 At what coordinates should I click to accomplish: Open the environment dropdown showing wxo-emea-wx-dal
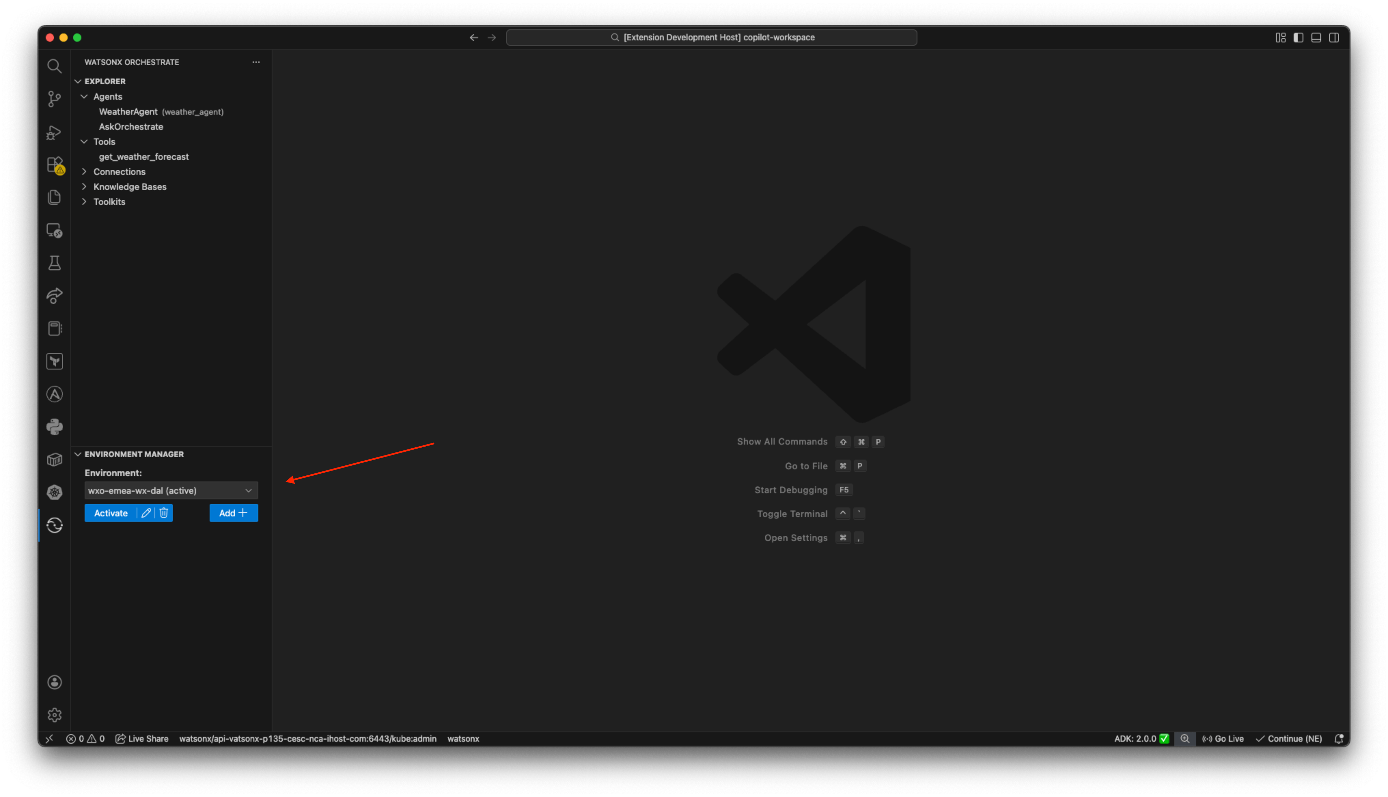(x=171, y=490)
